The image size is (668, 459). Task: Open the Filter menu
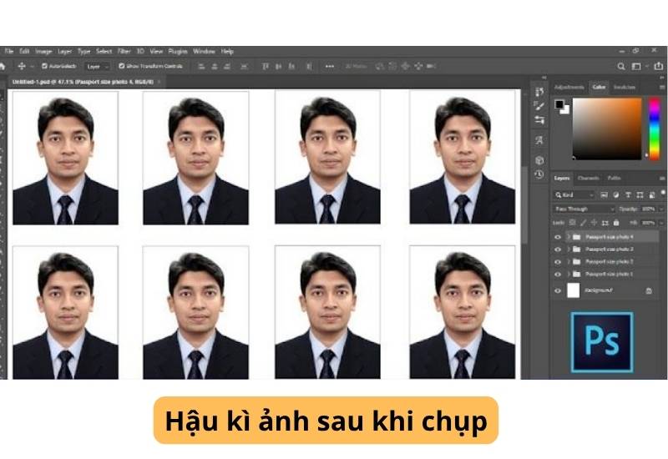[x=124, y=51]
